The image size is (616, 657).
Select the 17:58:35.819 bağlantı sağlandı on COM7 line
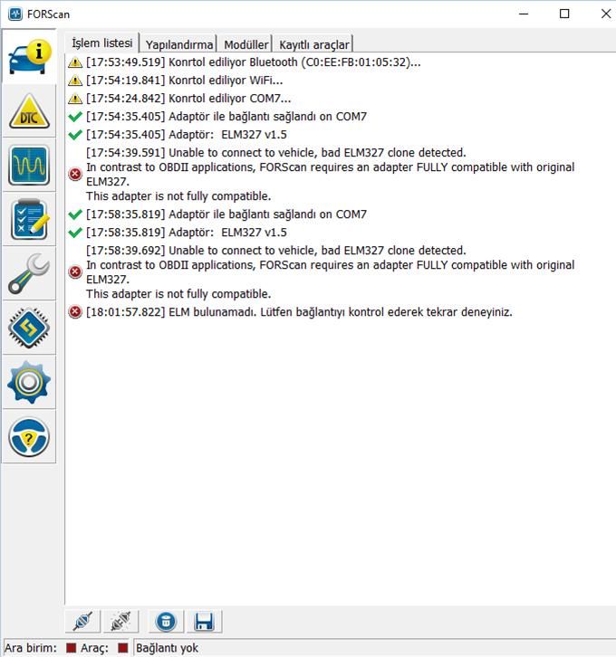click(x=226, y=214)
